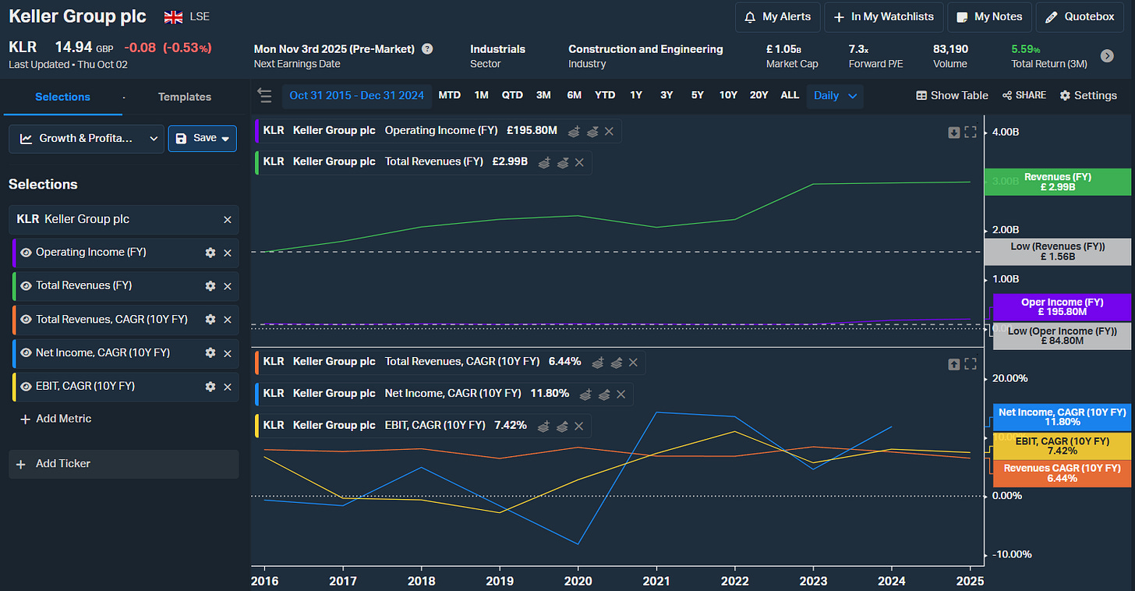The image size is (1135, 591).
Task: Switch to the Selections tab
Action: [x=63, y=97]
